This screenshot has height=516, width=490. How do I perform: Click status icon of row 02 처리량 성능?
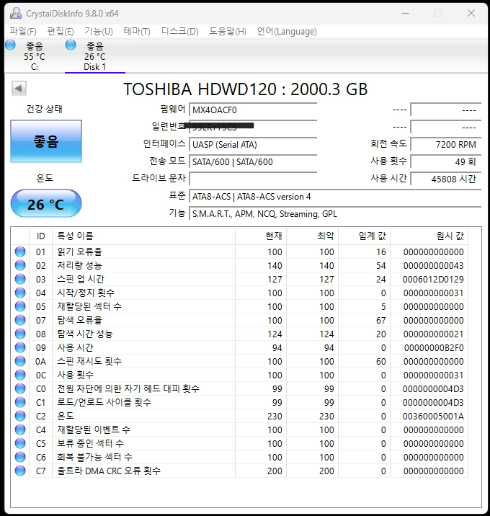(20, 266)
